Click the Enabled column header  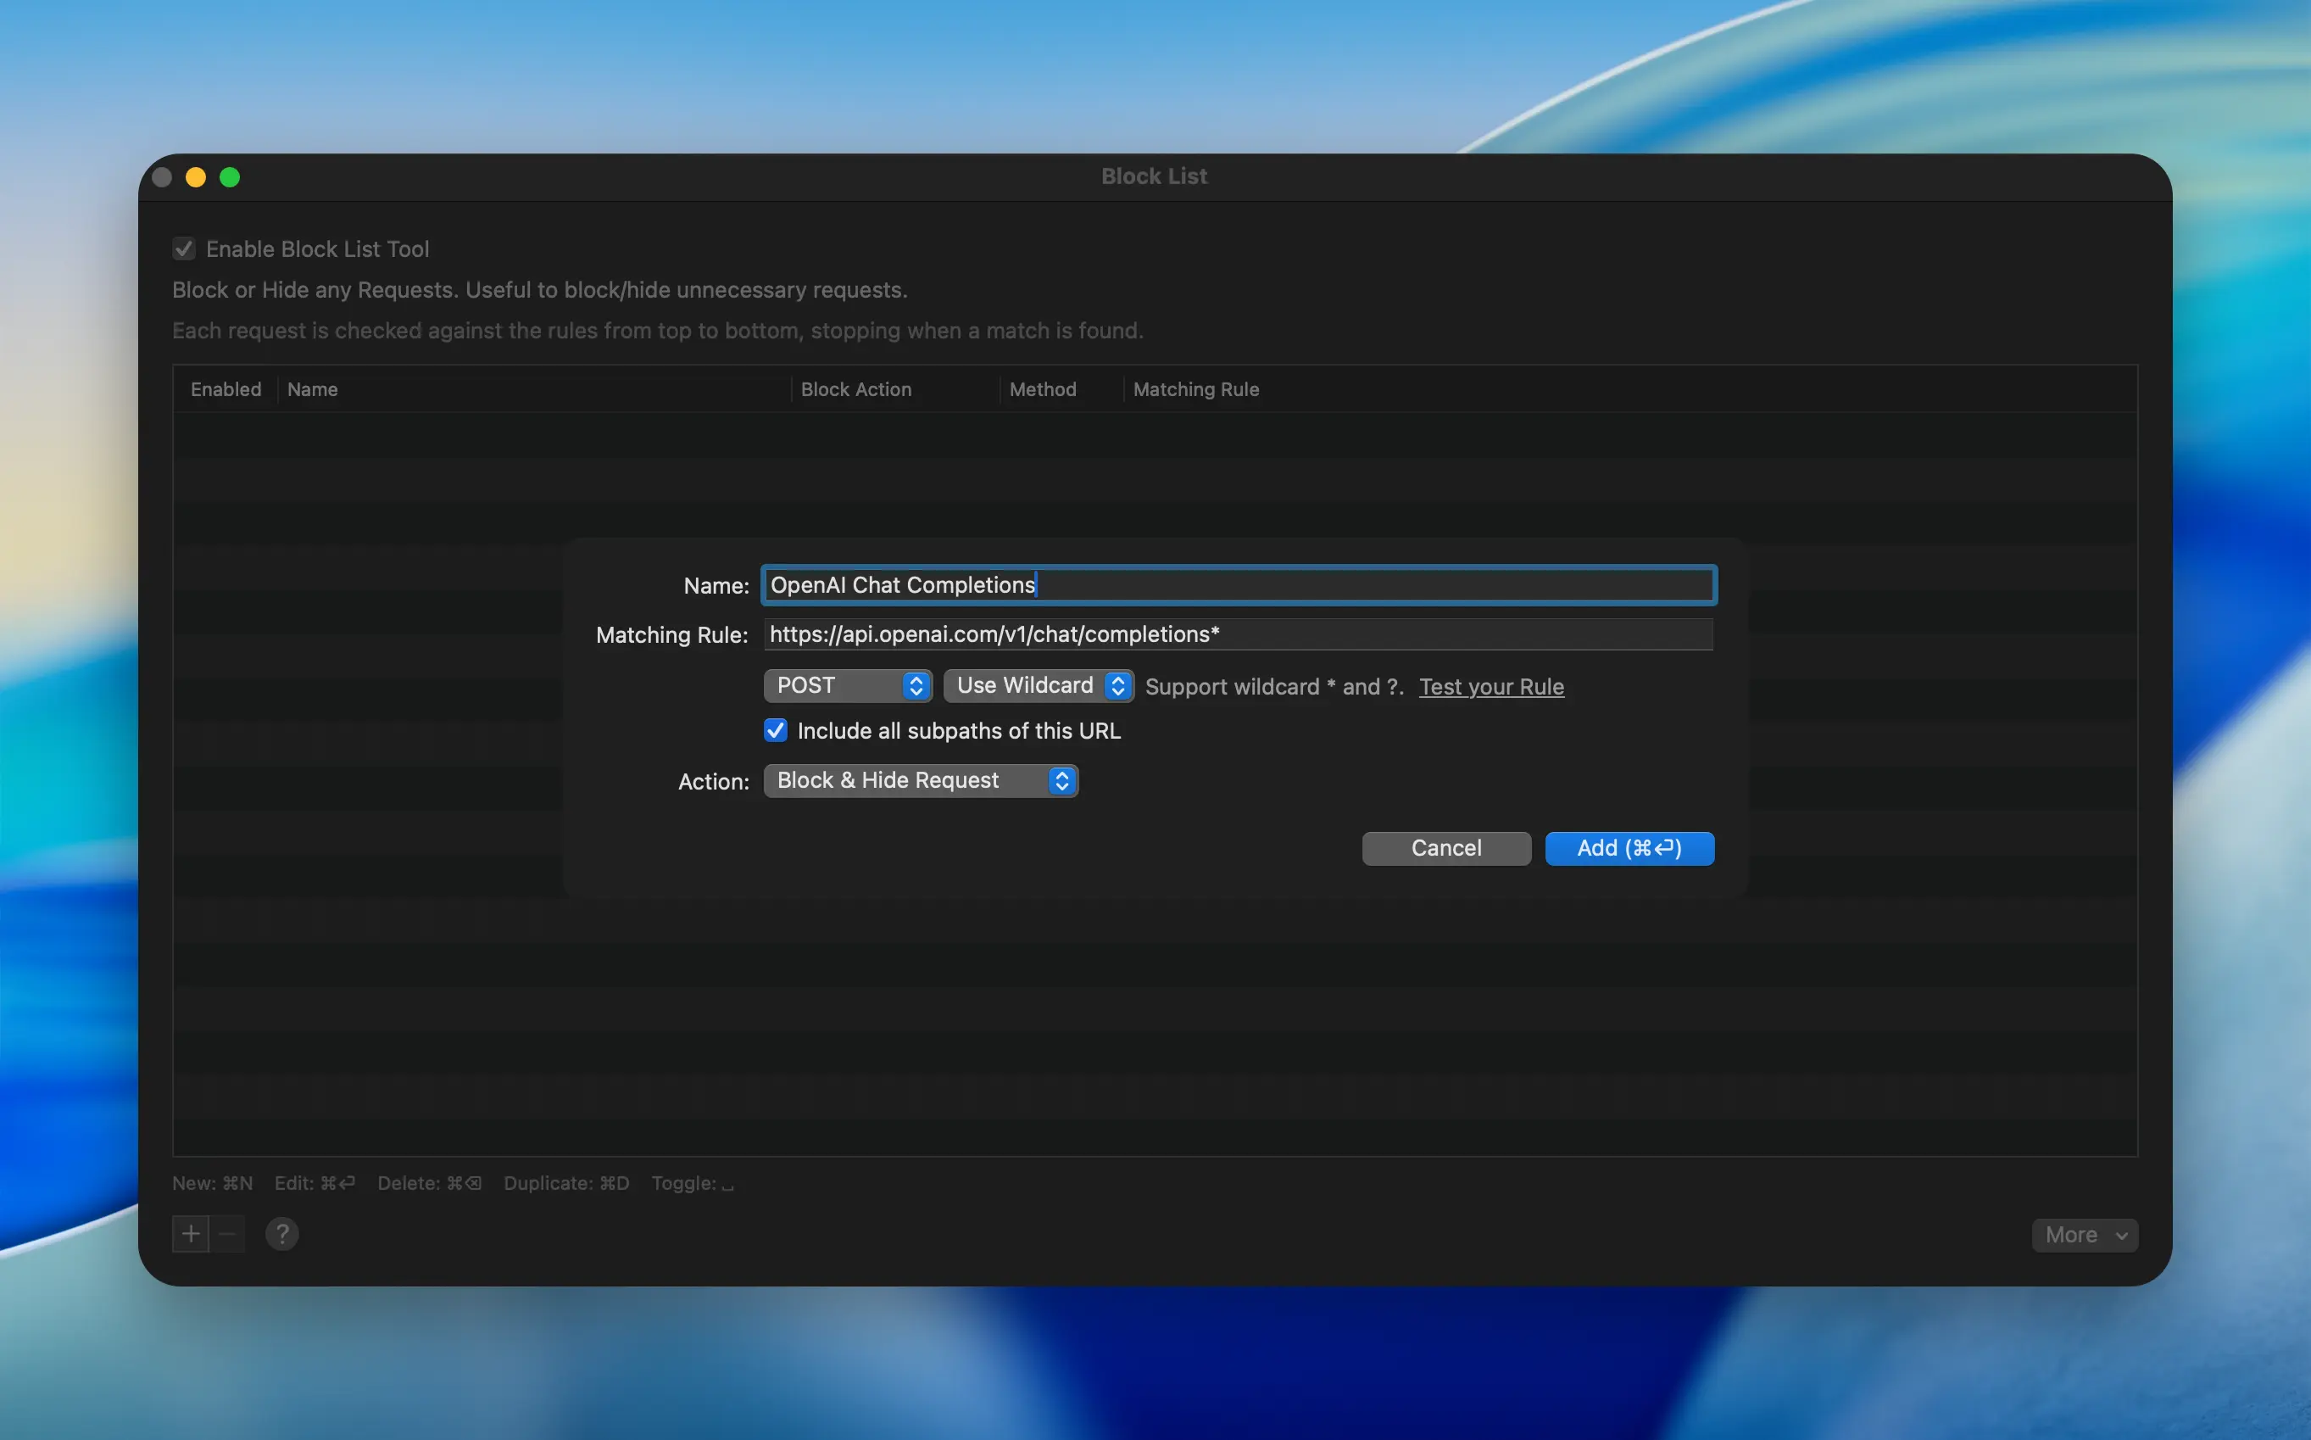click(x=226, y=389)
